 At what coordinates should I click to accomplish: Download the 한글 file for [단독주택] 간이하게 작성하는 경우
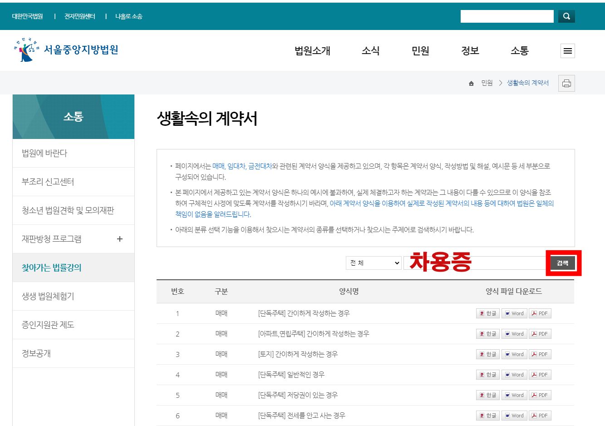coord(487,313)
